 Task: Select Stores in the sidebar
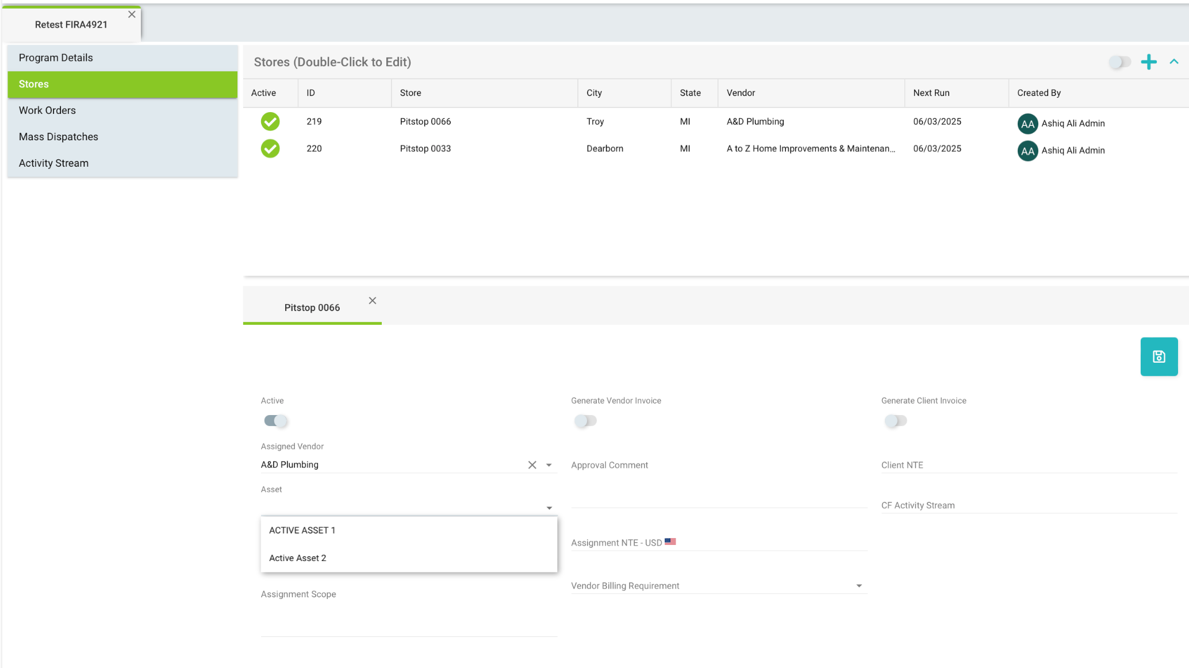[122, 84]
